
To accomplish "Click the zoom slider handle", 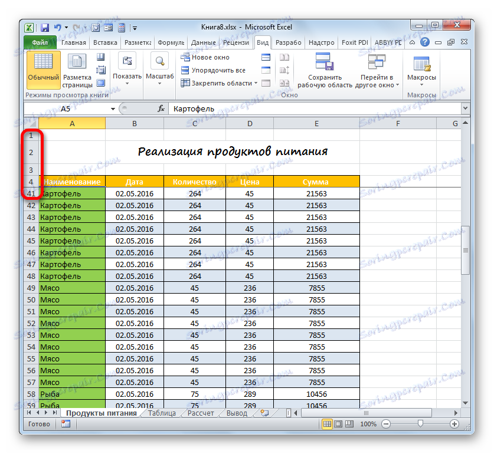I will tap(420, 424).
